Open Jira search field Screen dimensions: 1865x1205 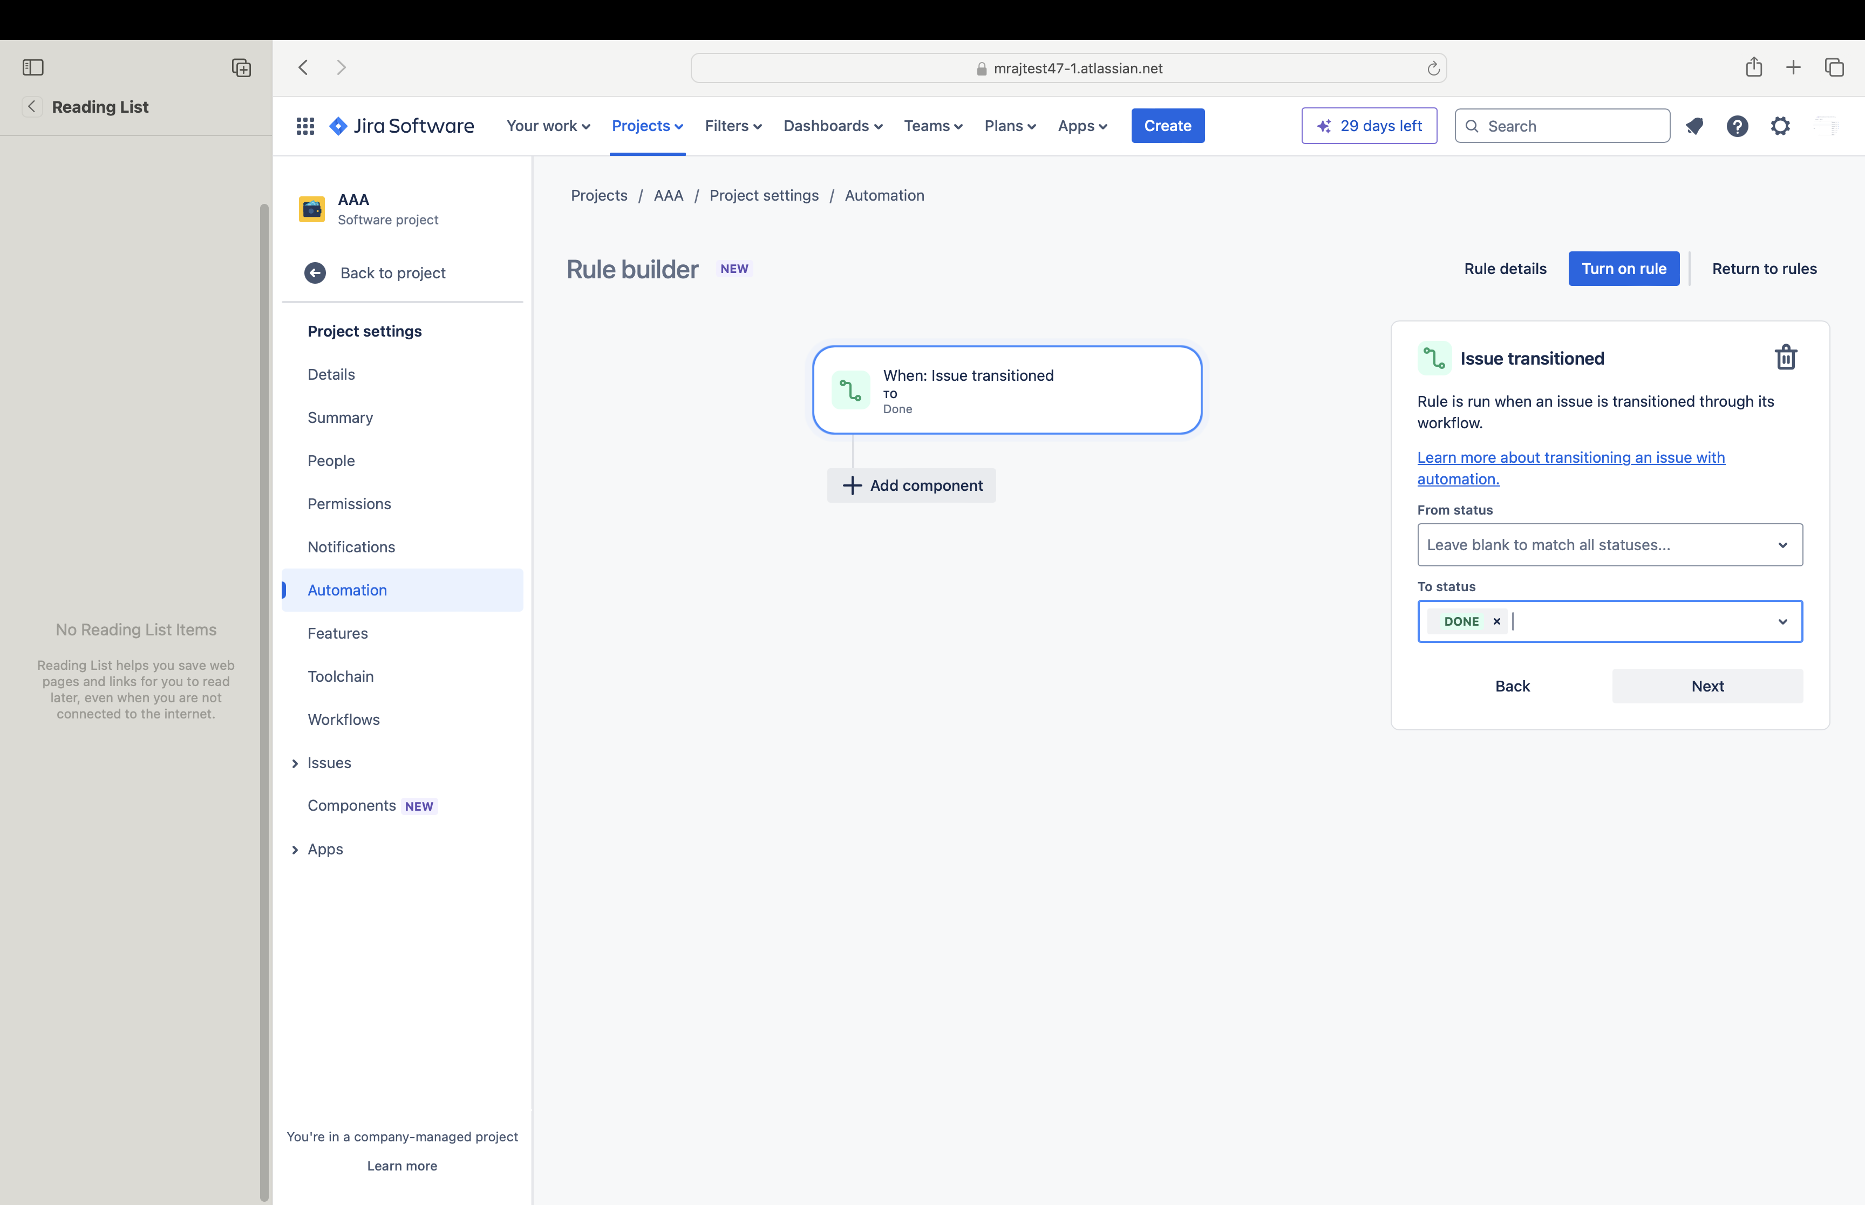1561,125
